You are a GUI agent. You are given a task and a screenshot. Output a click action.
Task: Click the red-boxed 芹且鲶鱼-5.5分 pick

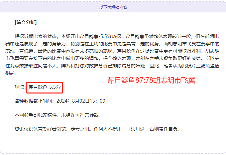click(45, 88)
